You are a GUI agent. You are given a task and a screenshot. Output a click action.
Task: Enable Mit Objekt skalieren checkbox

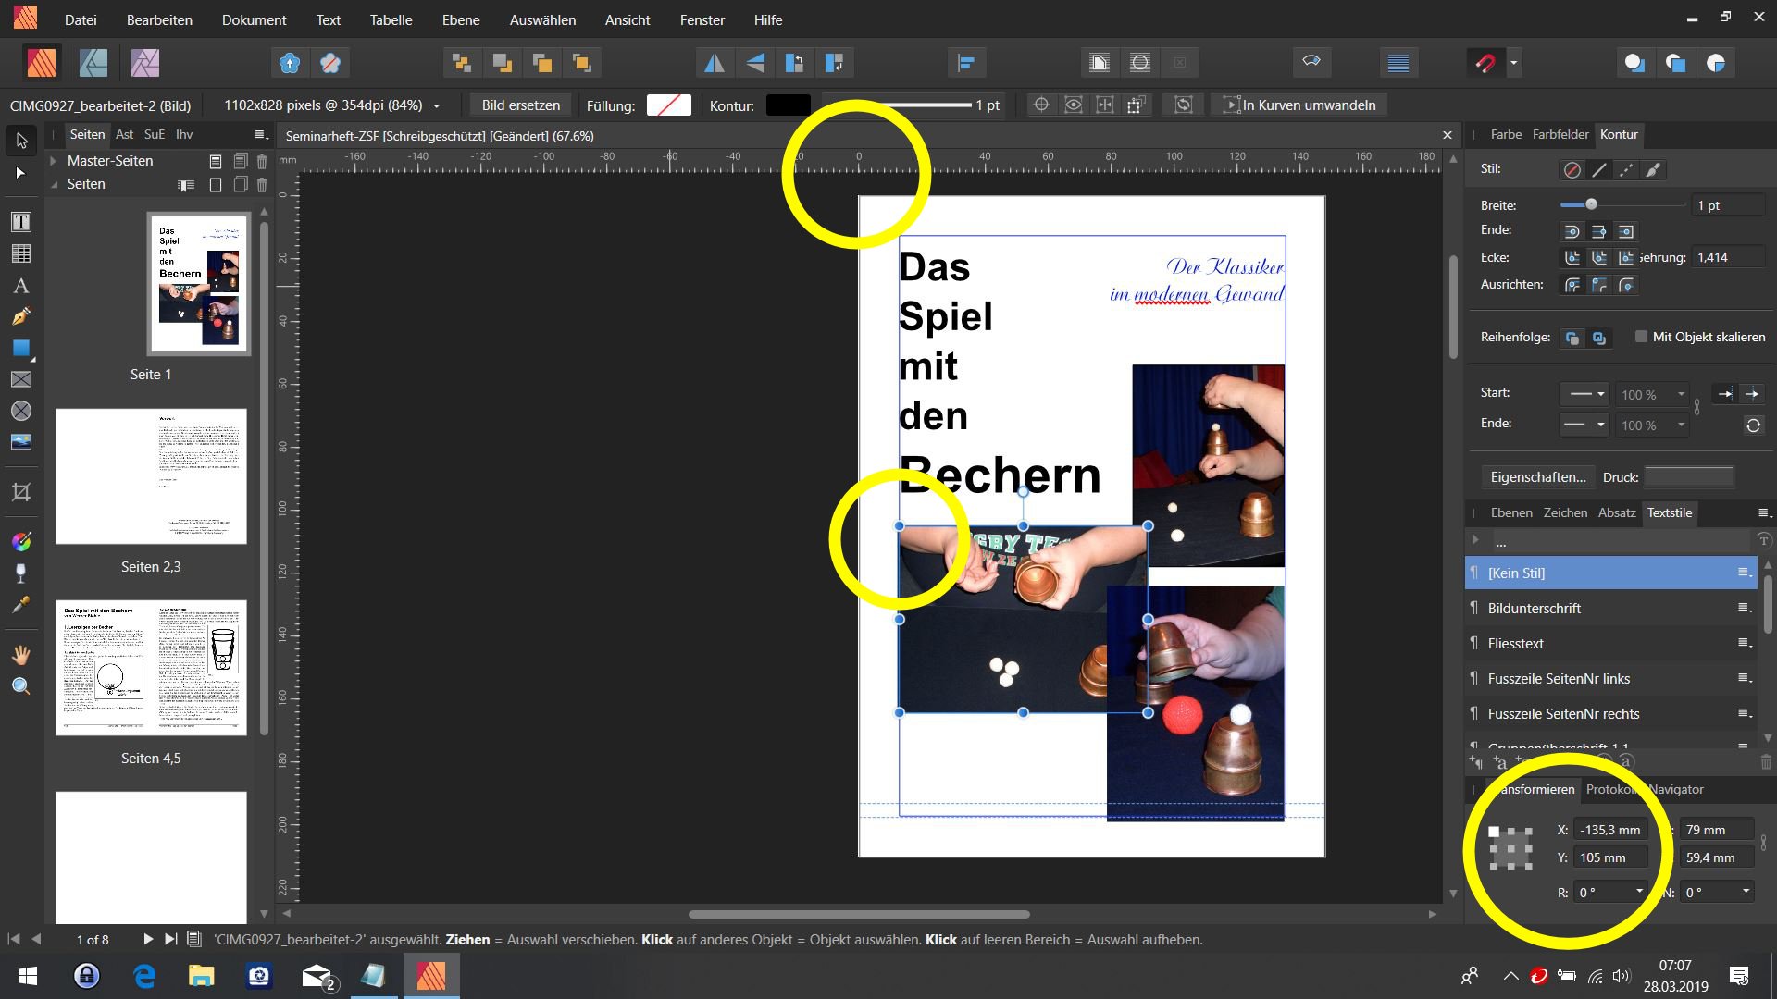[x=1641, y=337]
